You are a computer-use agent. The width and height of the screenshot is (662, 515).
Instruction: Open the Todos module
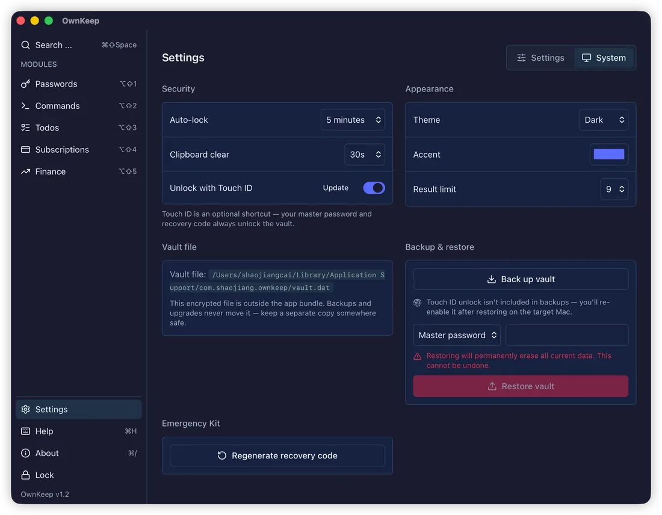tap(78, 128)
